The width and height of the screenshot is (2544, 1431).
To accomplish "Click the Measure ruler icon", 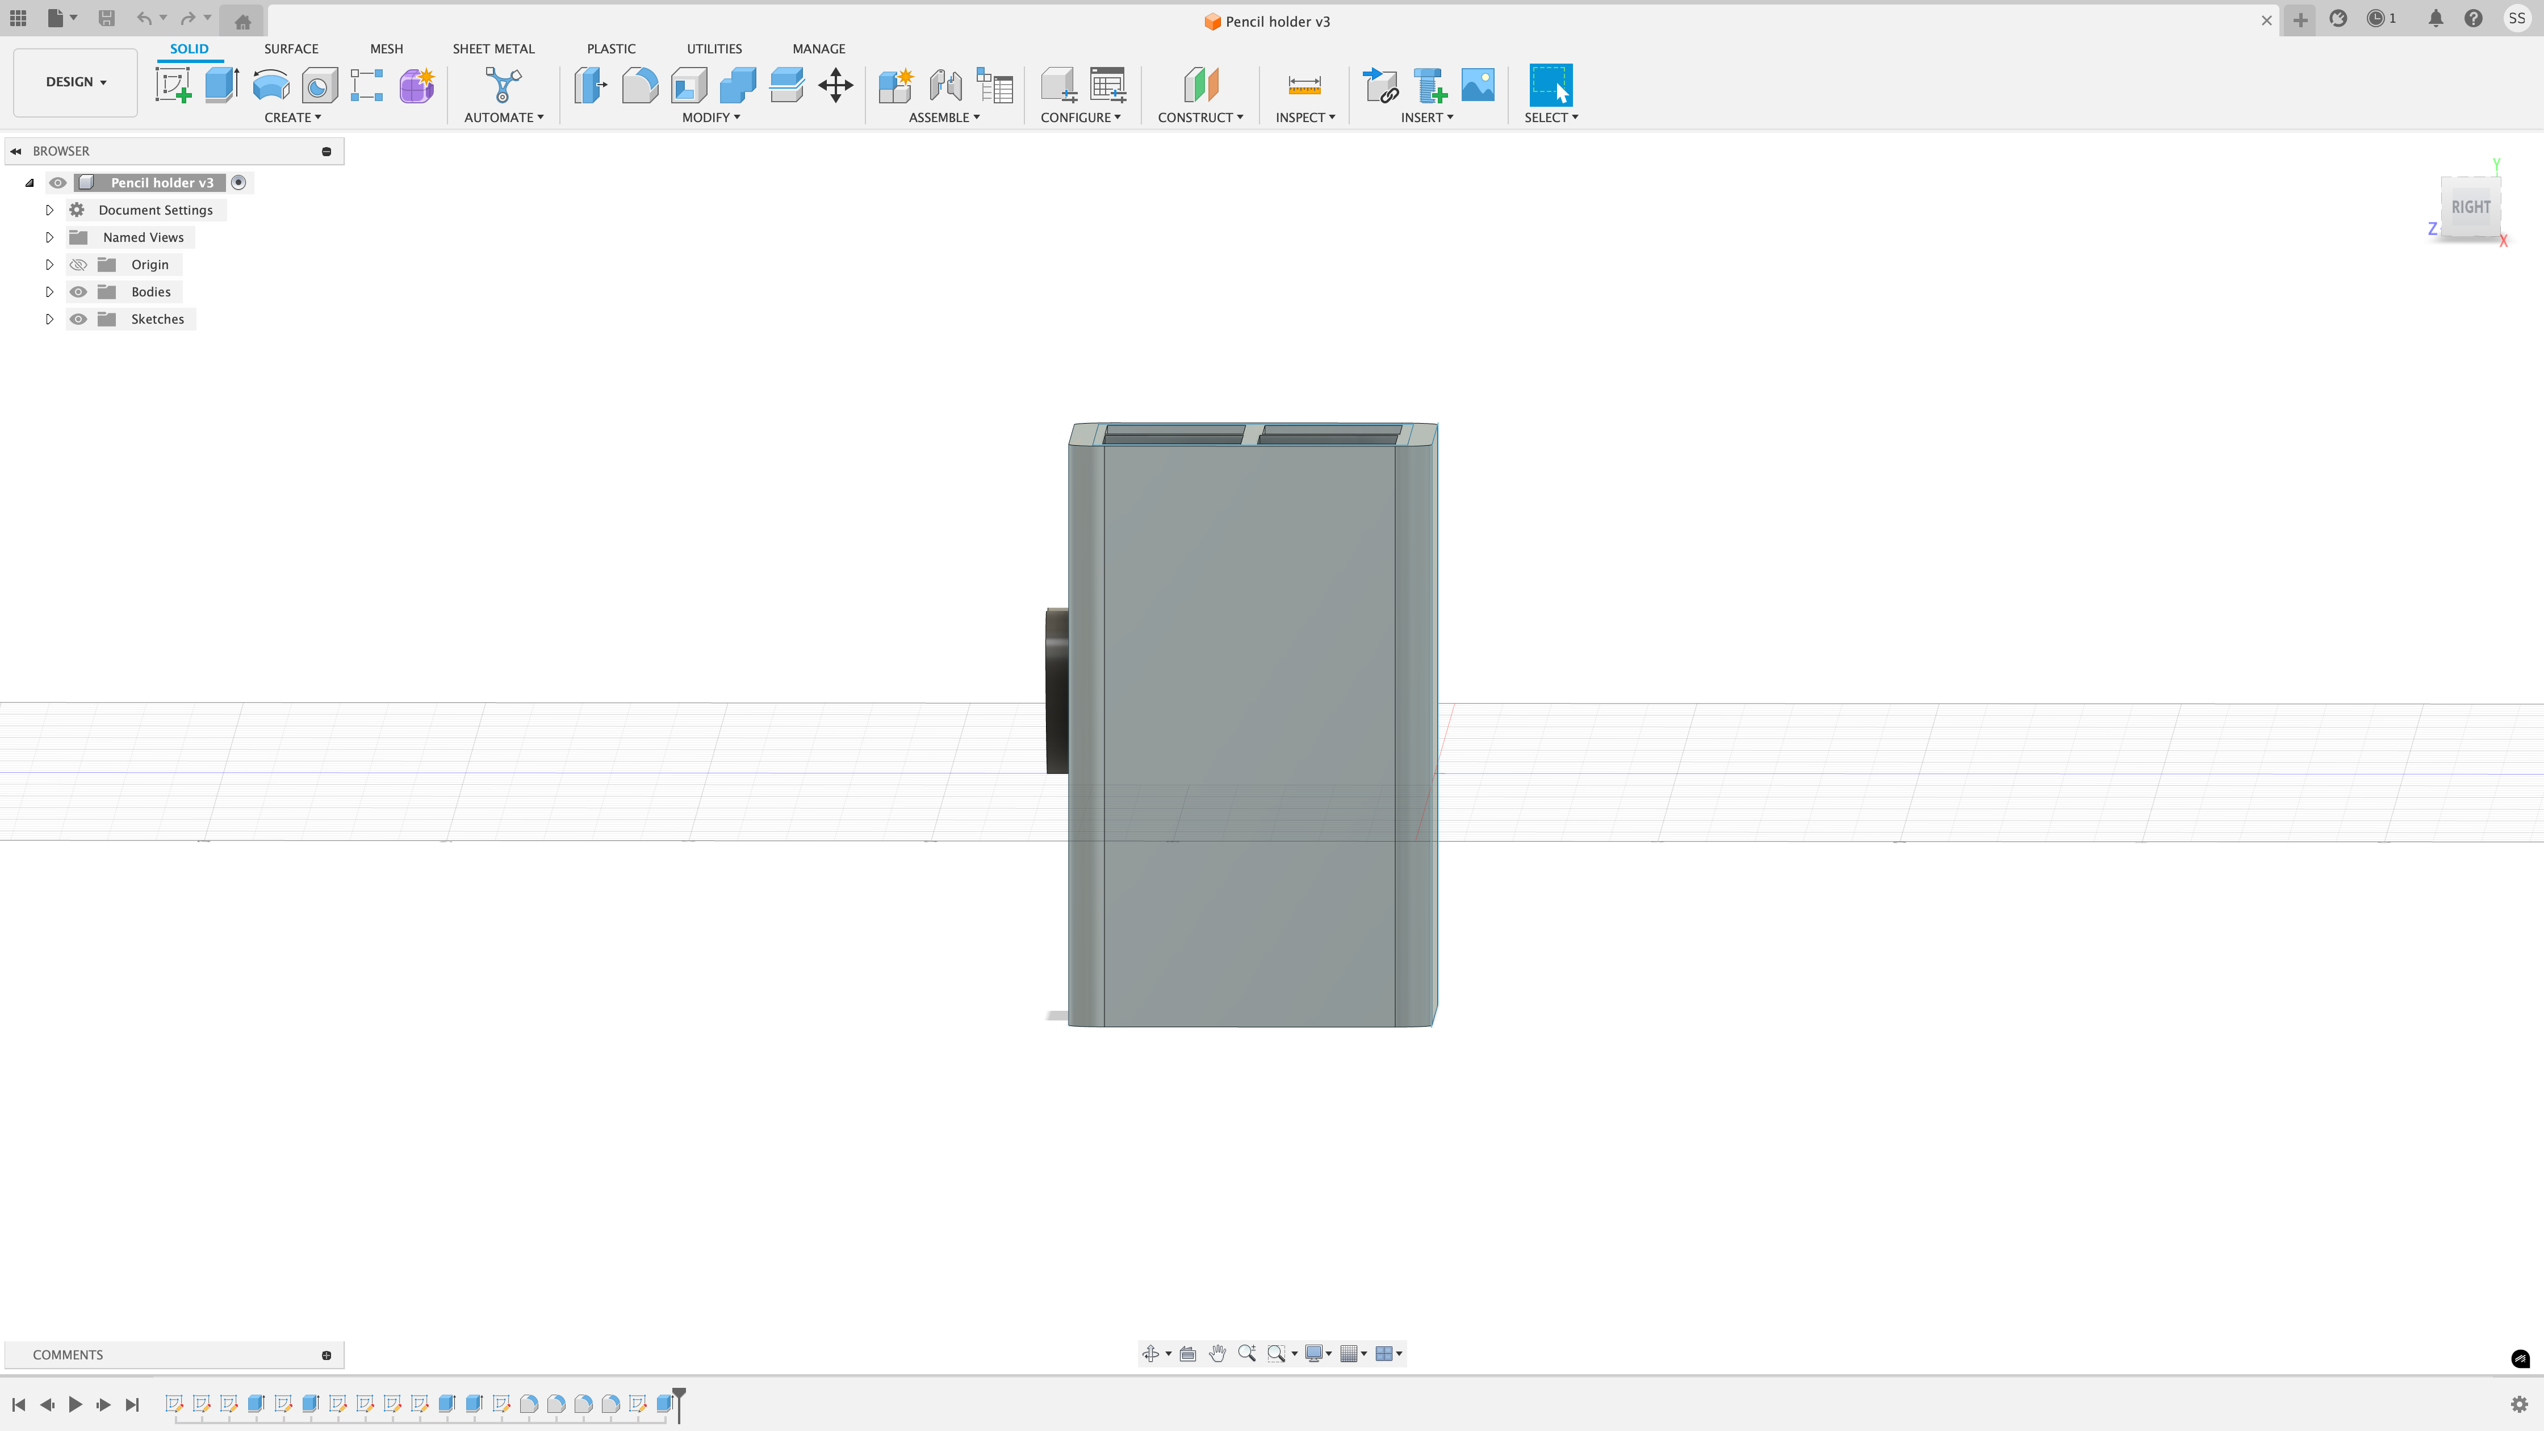I will [x=1304, y=85].
